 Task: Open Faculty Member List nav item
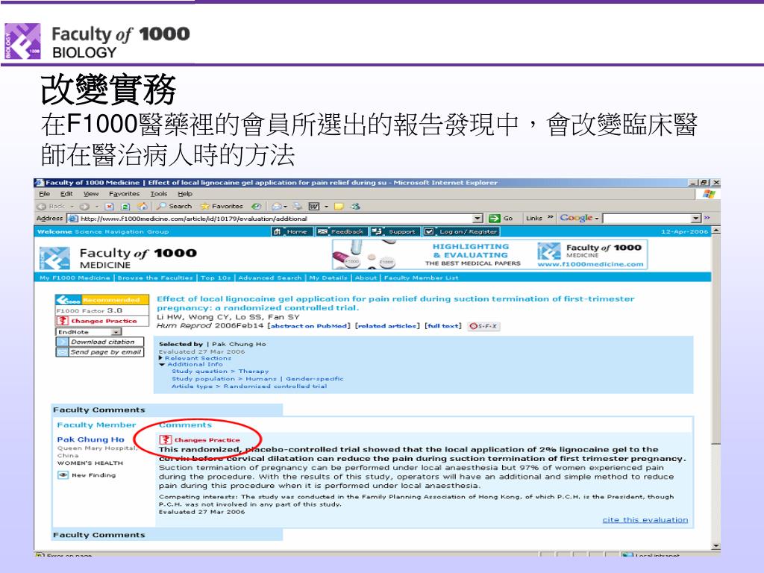point(421,278)
